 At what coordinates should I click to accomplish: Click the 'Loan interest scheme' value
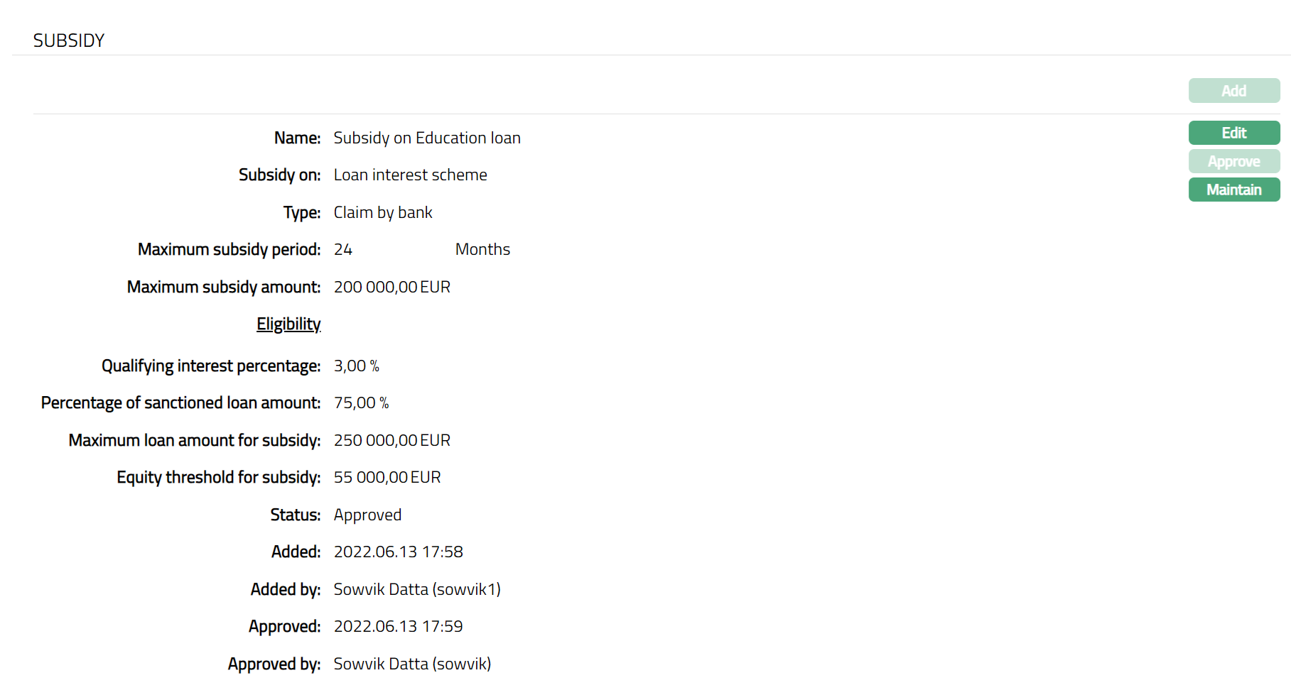(x=410, y=175)
